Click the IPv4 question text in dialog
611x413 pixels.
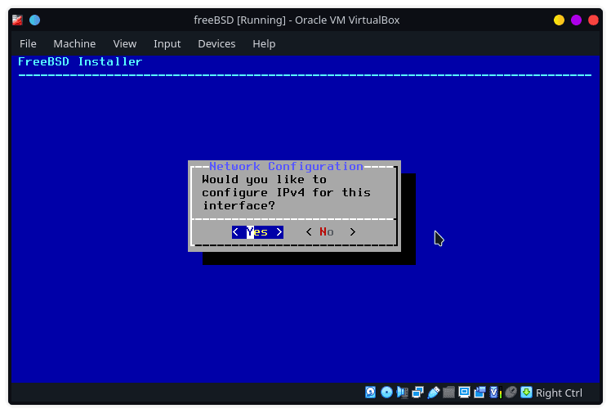tap(286, 193)
